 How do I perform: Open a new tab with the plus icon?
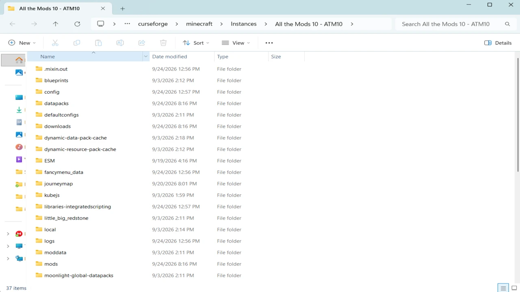pyautogui.click(x=123, y=9)
